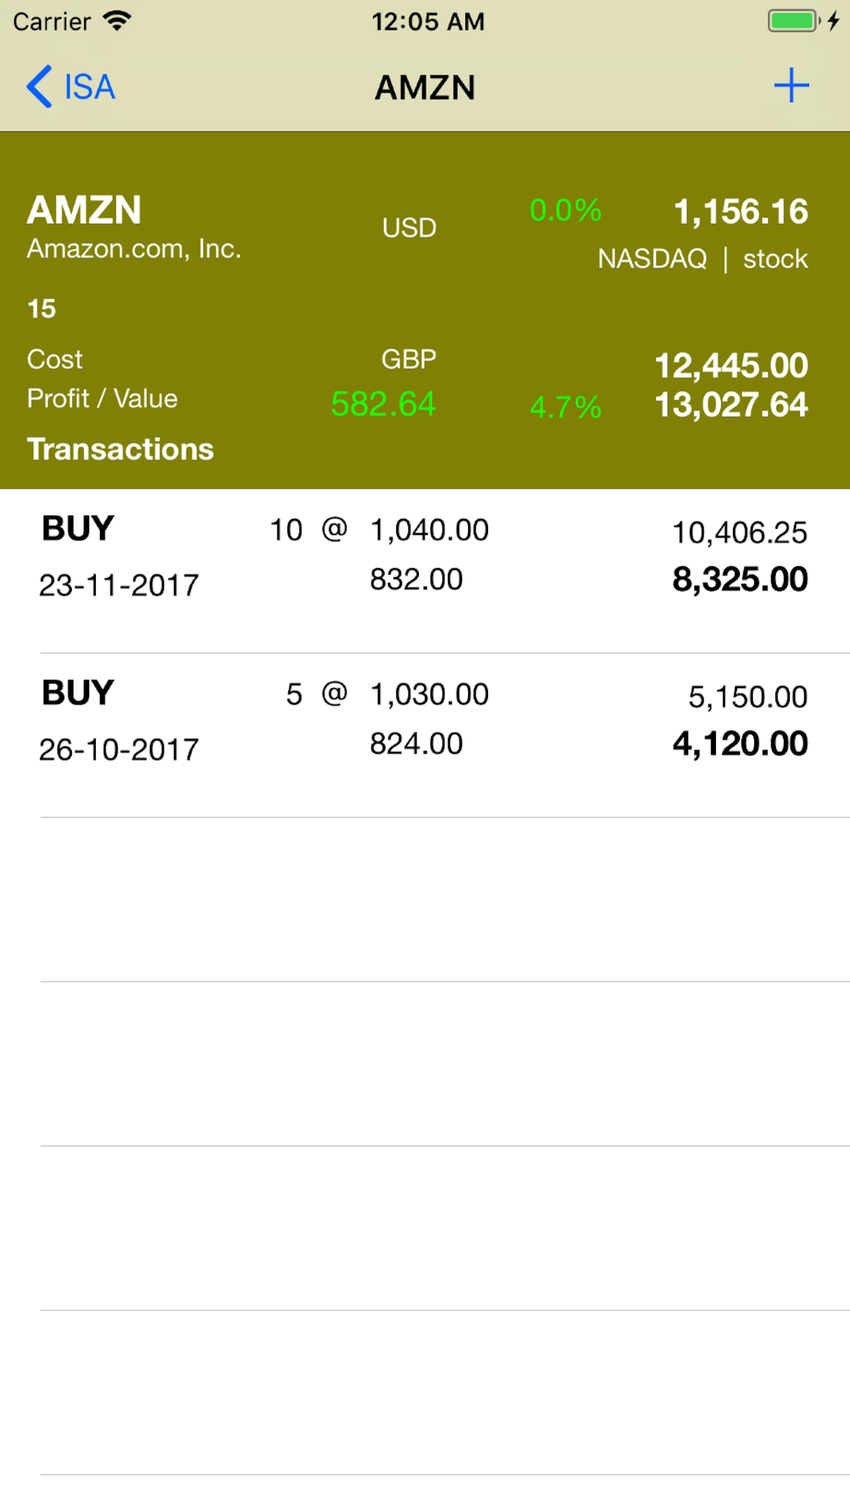Viewport: 850px width, 1512px height.
Task: Tap the AMZN navigation bar title
Action: pyautogui.click(x=425, y=88)
